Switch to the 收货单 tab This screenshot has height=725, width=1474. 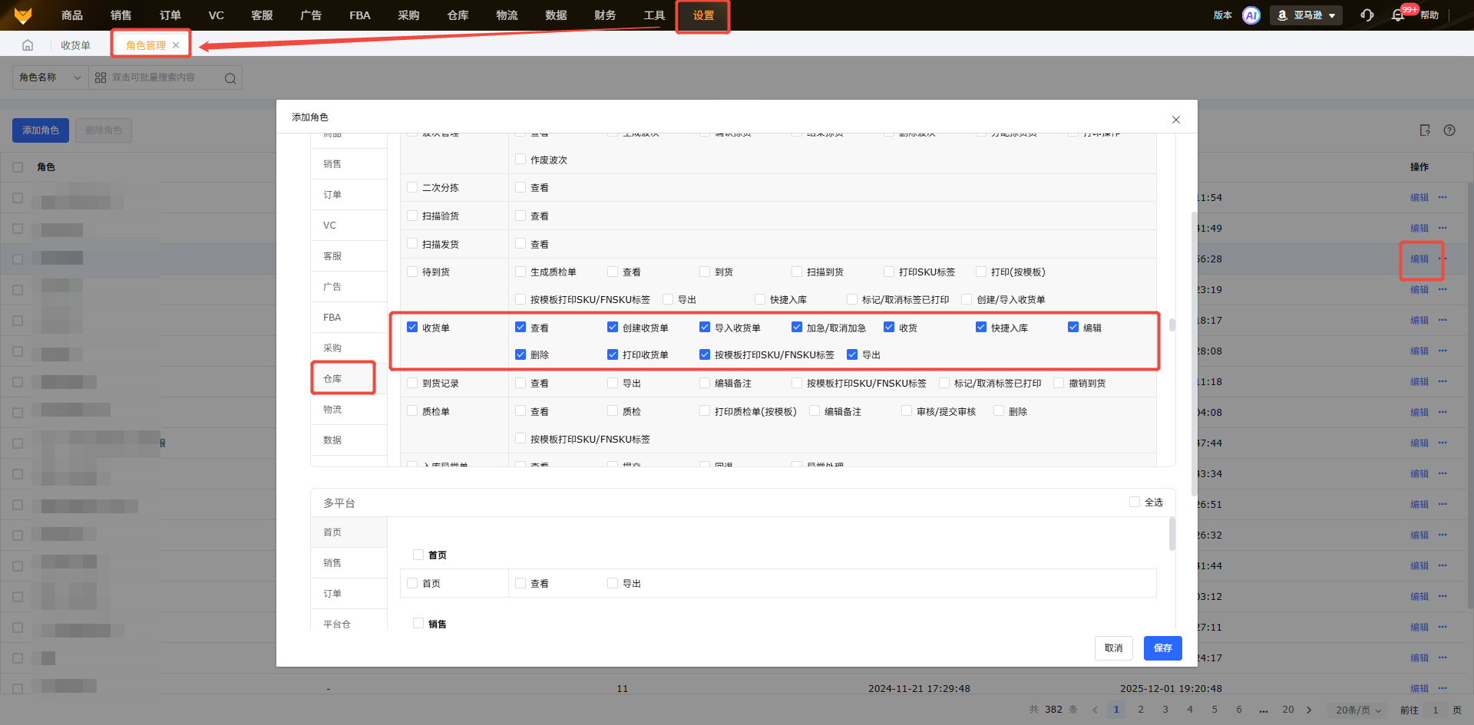click(75, 45)
